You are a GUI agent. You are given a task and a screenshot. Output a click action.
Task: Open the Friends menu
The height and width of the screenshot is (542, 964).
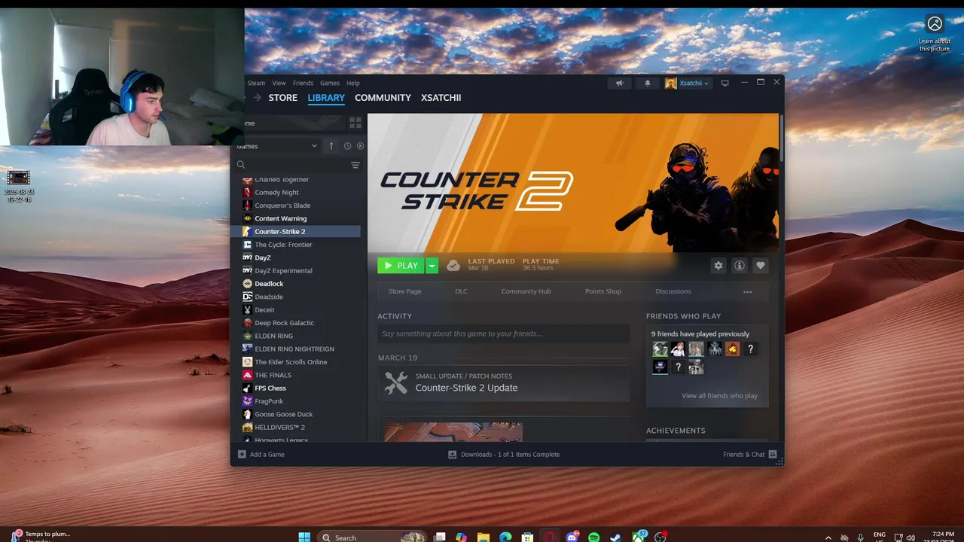pyautogui.click(x=303, y=83)
